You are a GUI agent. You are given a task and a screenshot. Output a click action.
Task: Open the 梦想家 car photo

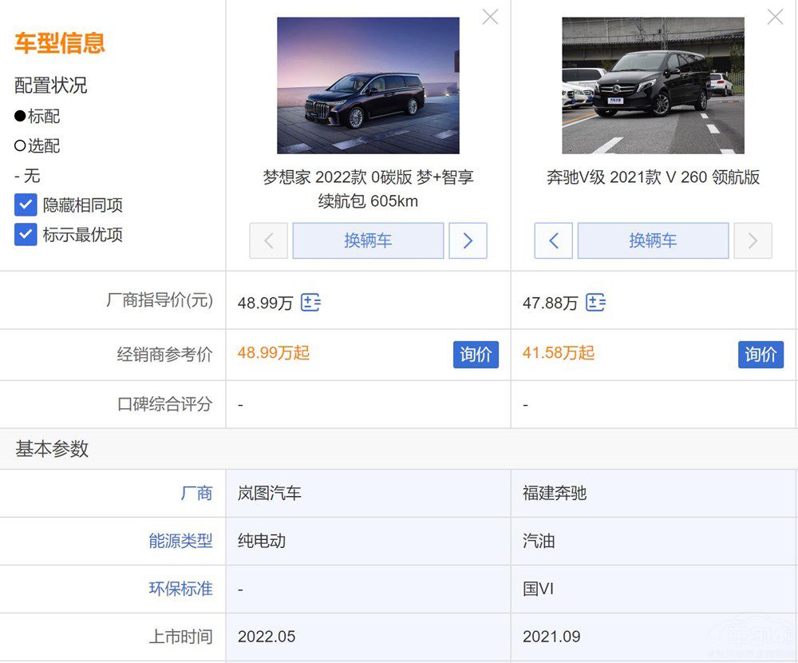click(x=368, y=85)
